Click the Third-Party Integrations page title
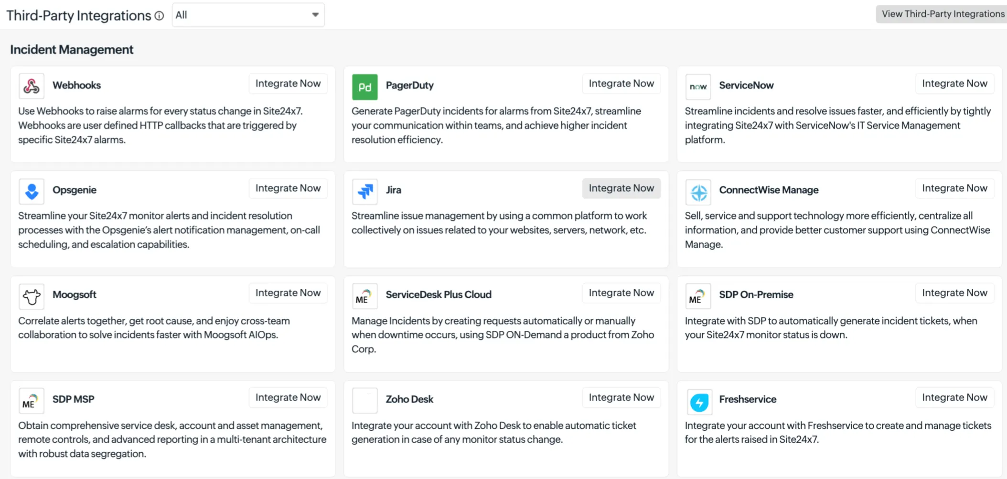Image resolution: width=1007 pixels, height=479 pixels. 78,16
